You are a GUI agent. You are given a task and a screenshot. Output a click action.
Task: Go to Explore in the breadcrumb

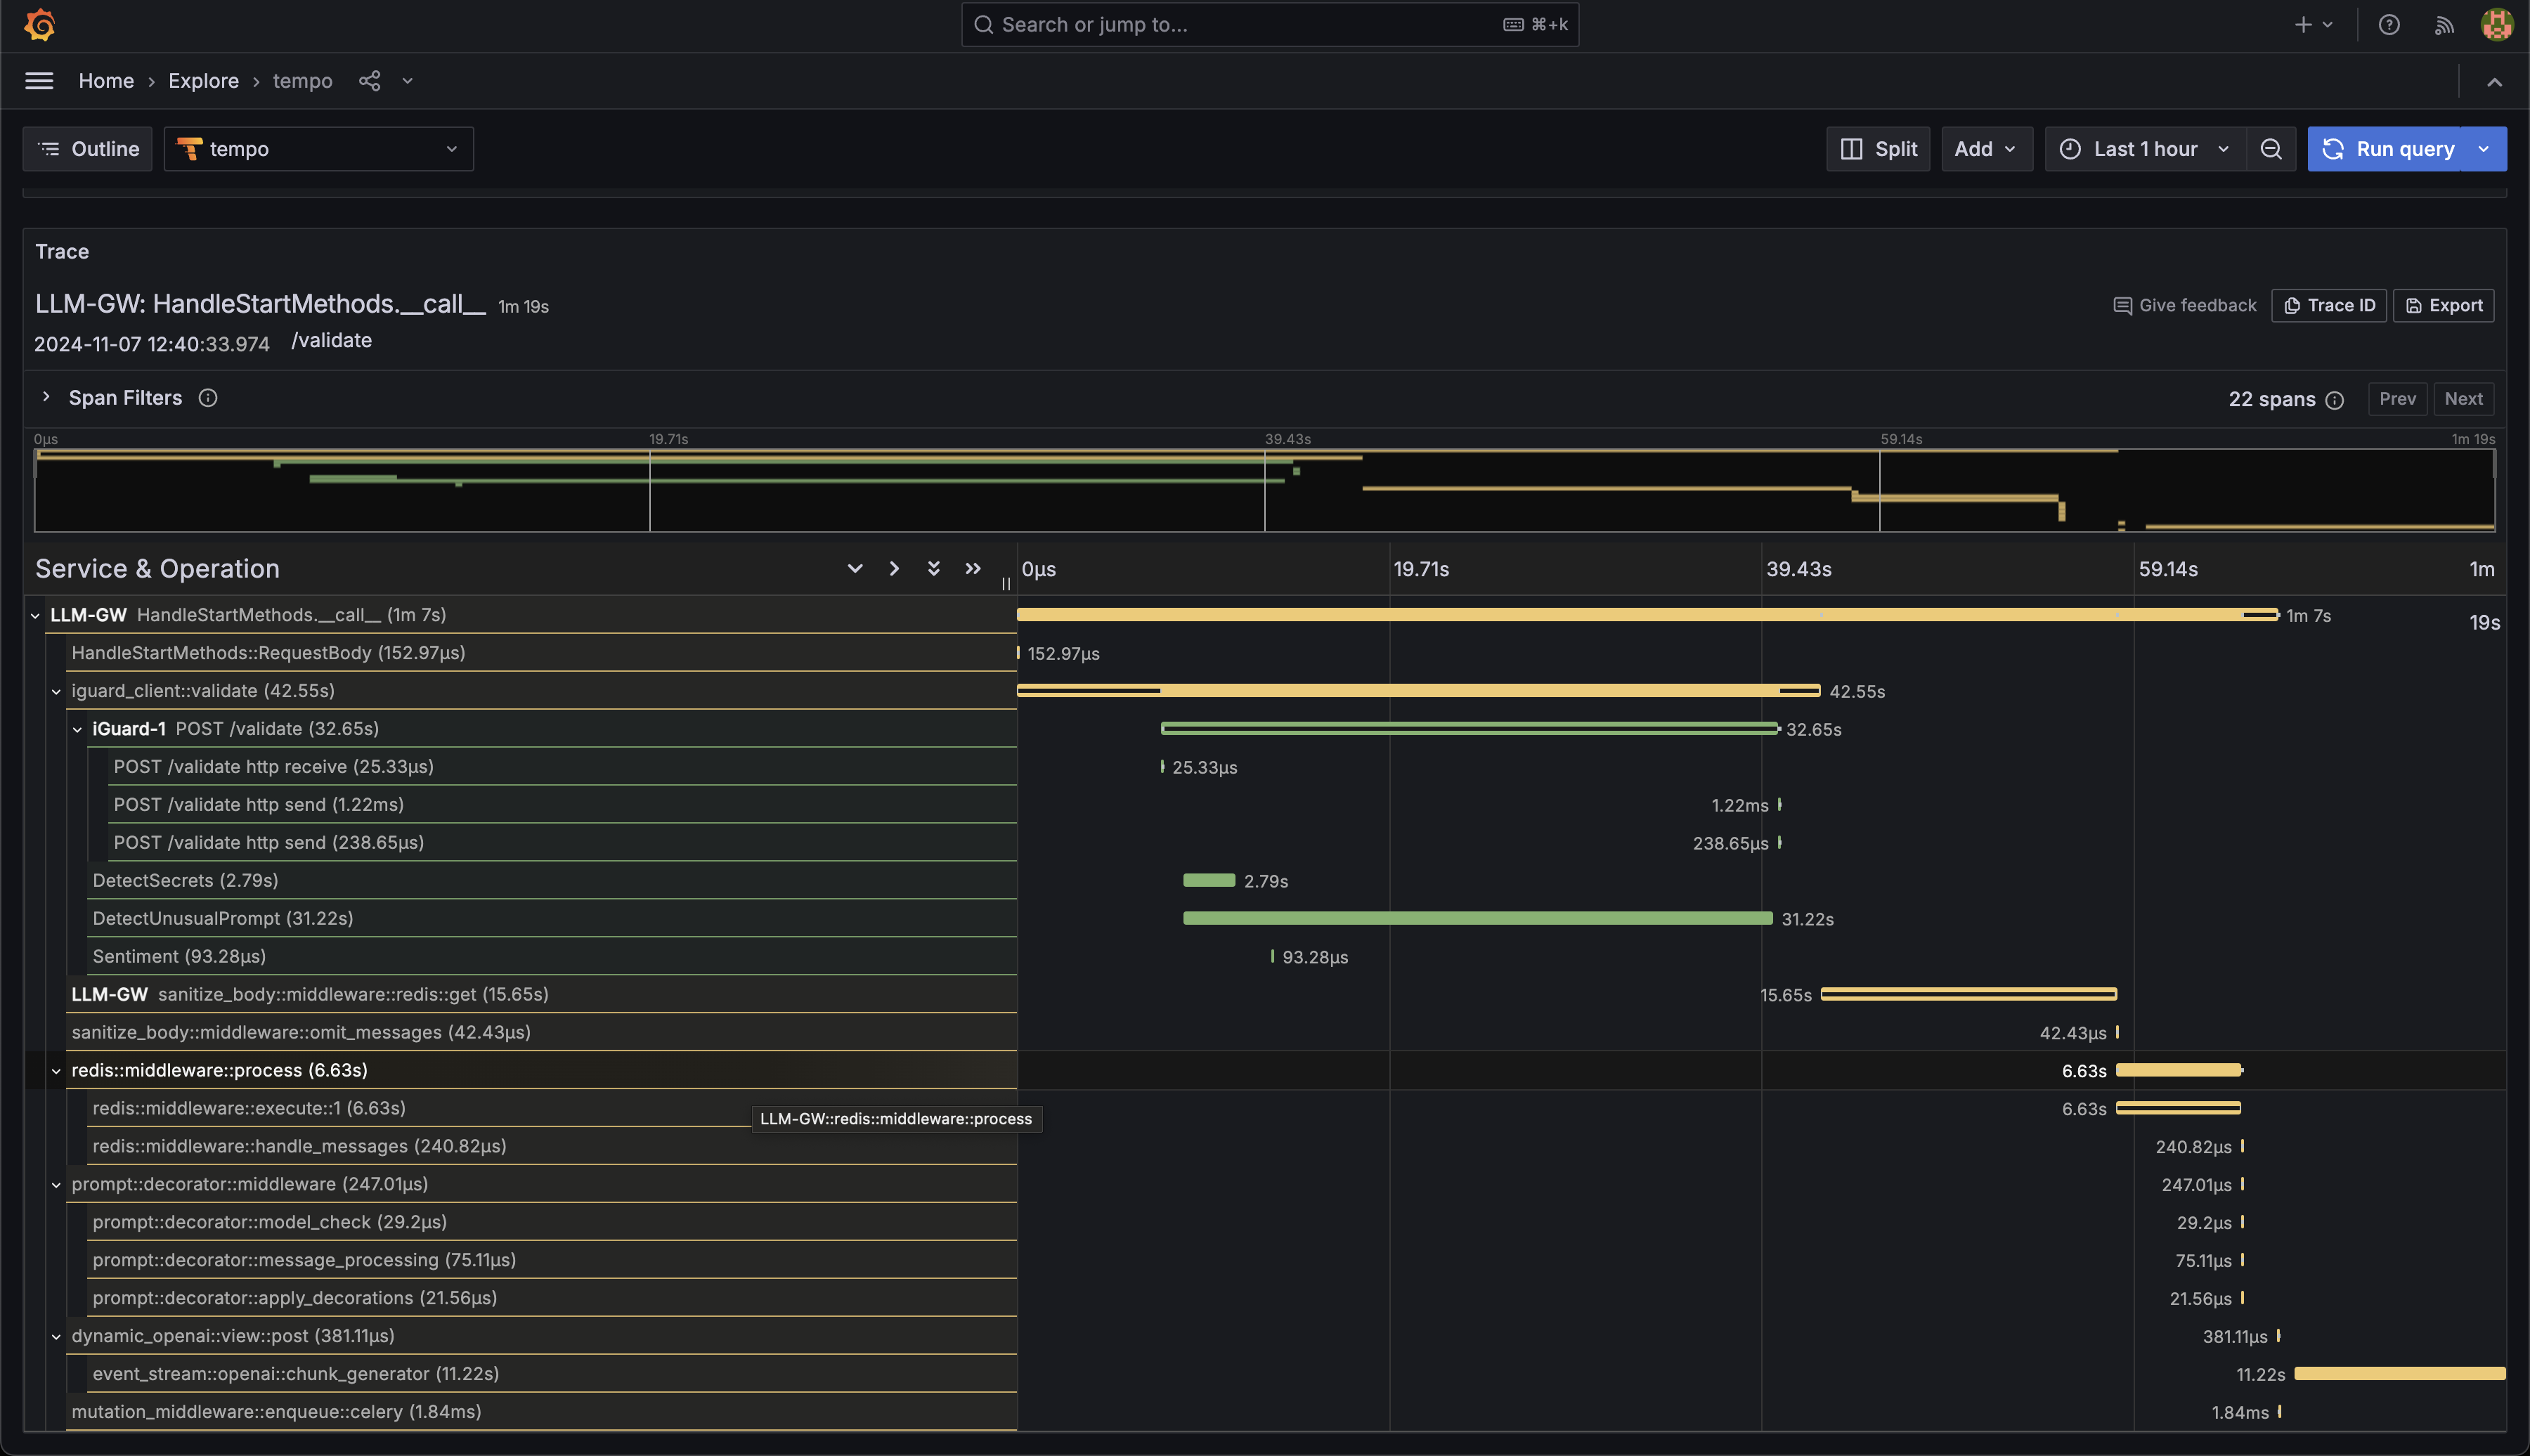(203, 81)
